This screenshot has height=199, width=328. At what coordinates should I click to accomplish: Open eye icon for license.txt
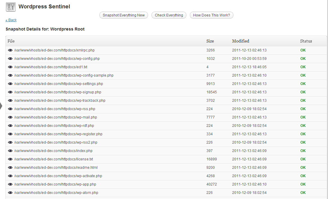click(x=10, y=159)
